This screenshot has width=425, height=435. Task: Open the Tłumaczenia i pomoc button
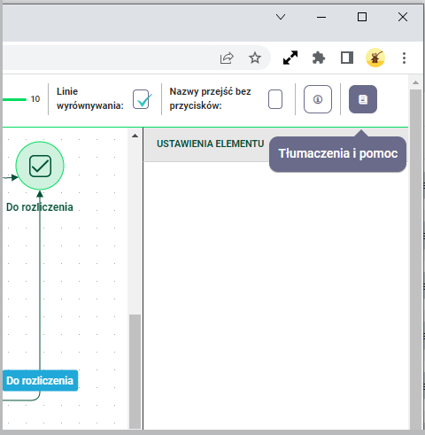tap(363, 99)
